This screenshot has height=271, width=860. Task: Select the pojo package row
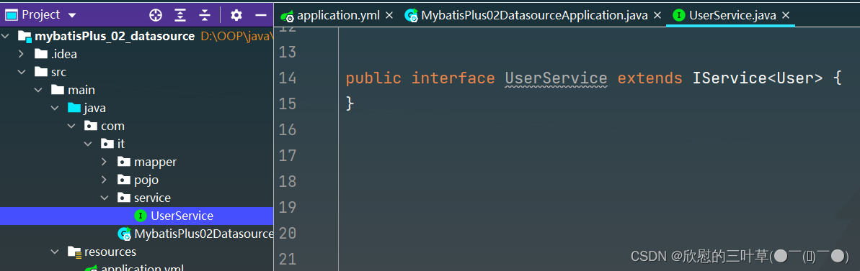[x=136, y=180]
